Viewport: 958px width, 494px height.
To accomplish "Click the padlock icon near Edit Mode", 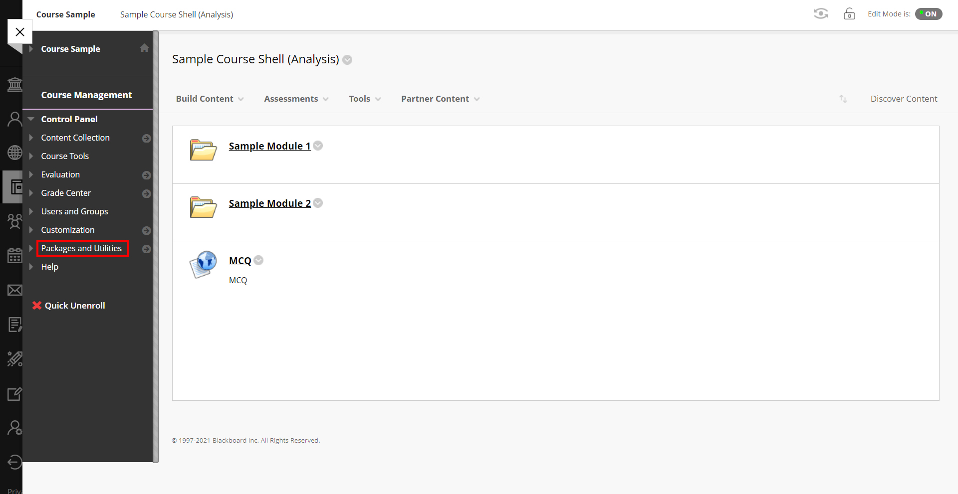I will (x=849, y=14).
